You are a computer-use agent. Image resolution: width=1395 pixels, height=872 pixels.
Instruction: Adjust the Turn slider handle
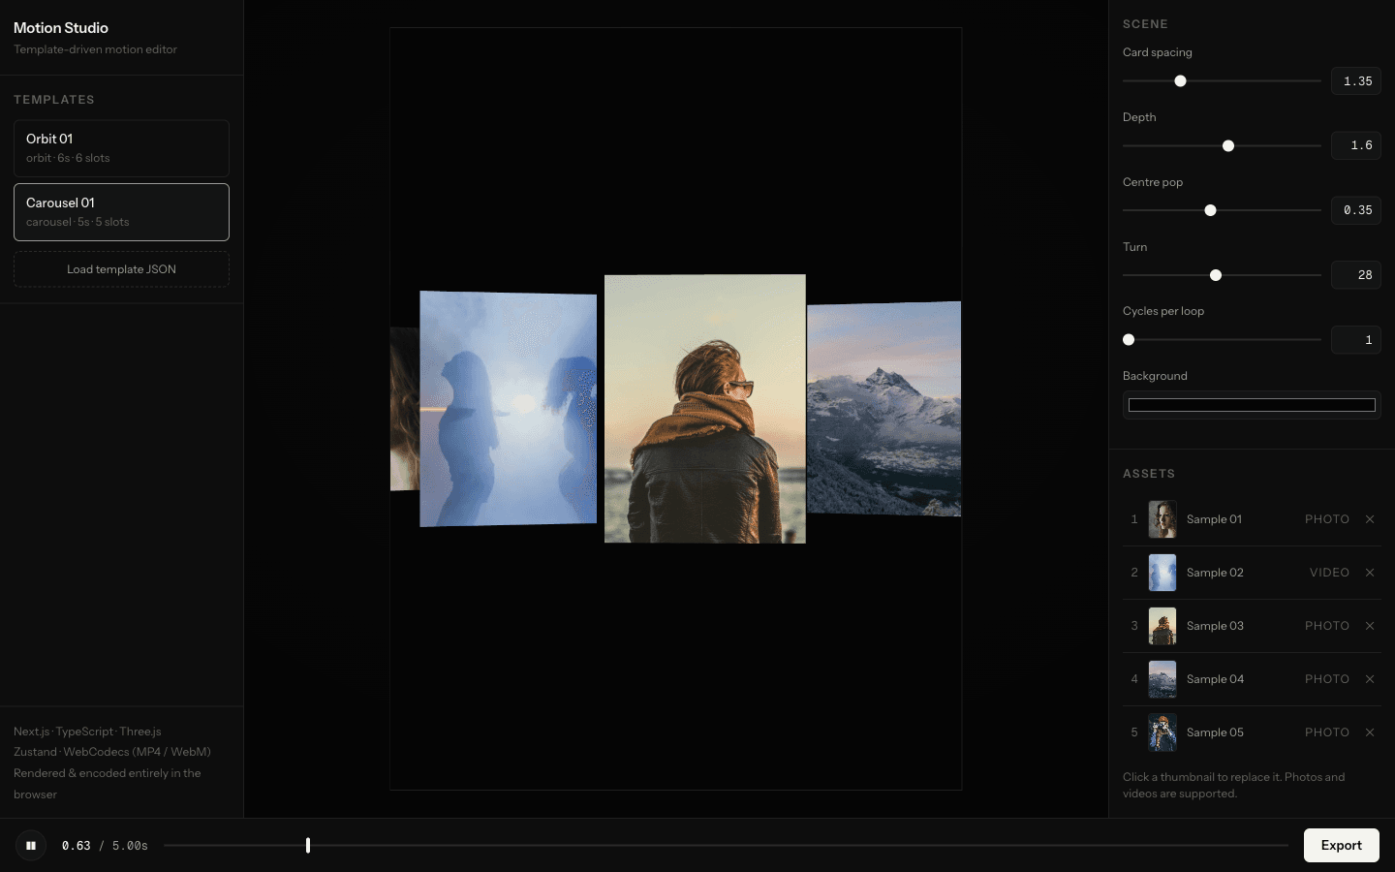(1216, 275)
